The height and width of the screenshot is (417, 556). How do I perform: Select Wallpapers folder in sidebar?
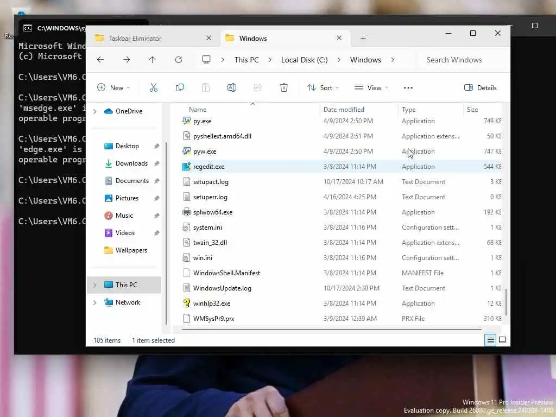coord(125,250)
